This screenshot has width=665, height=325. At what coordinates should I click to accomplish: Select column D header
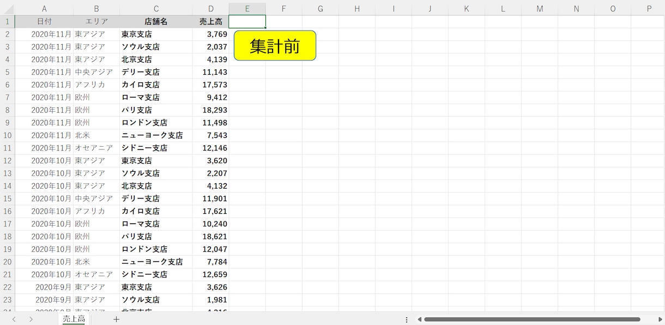click(x=210, y=9)
